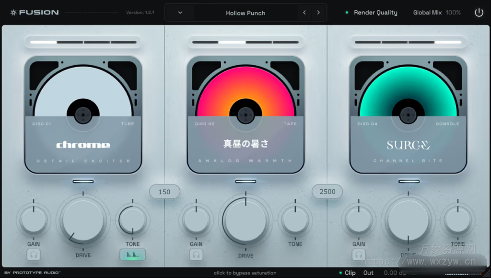
Task: Click the Hollow Punch preset name
Action: coord(245,13)
